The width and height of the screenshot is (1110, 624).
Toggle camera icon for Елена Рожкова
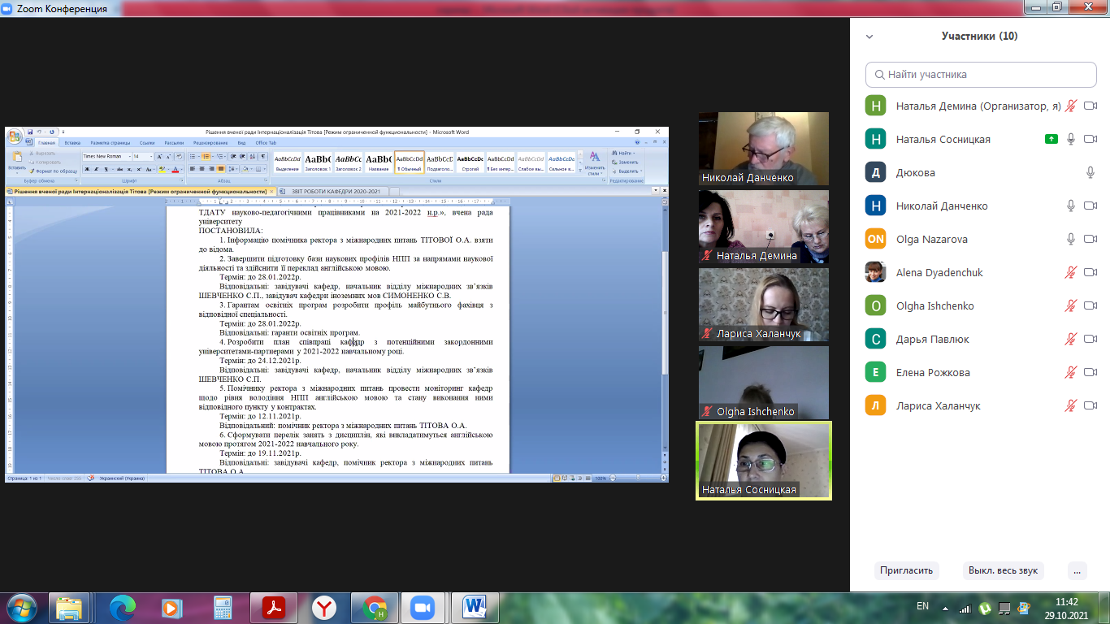tap(1090, 372)
